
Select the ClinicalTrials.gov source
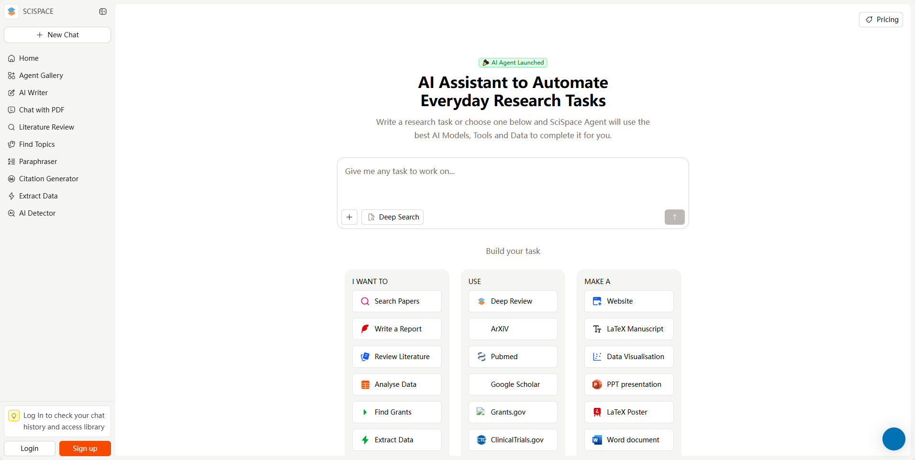point(513,440)
